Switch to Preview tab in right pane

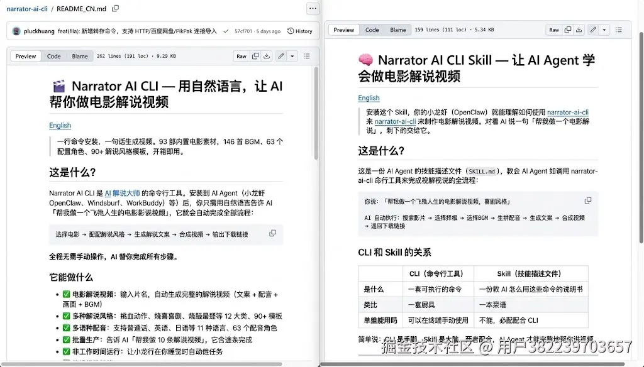pyautogui.click(x=344, y=30)
